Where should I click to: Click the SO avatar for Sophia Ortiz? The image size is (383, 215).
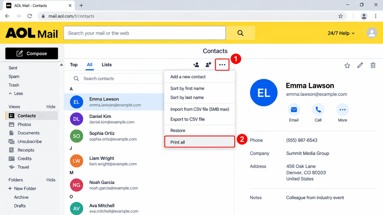point(76,136)
